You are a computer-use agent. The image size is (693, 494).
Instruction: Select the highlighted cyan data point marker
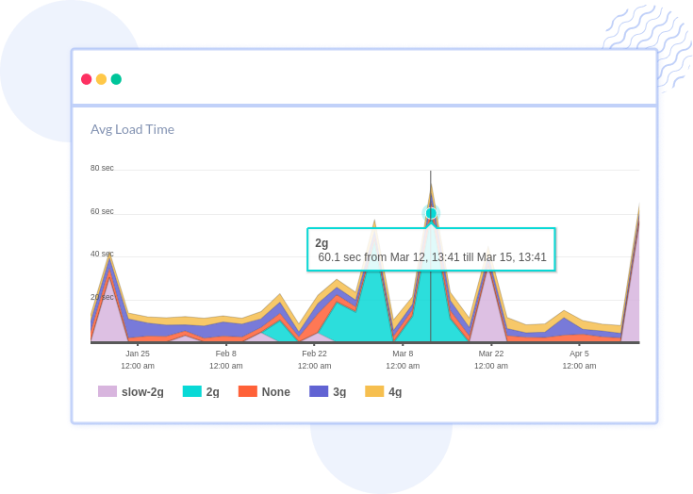pyautogui.click(x=431, y=213)
